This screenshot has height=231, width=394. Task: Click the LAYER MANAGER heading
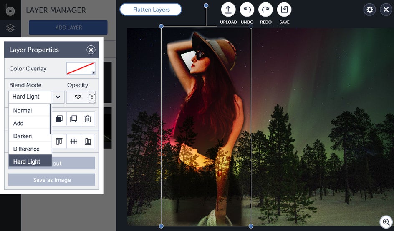click(56, 10)
